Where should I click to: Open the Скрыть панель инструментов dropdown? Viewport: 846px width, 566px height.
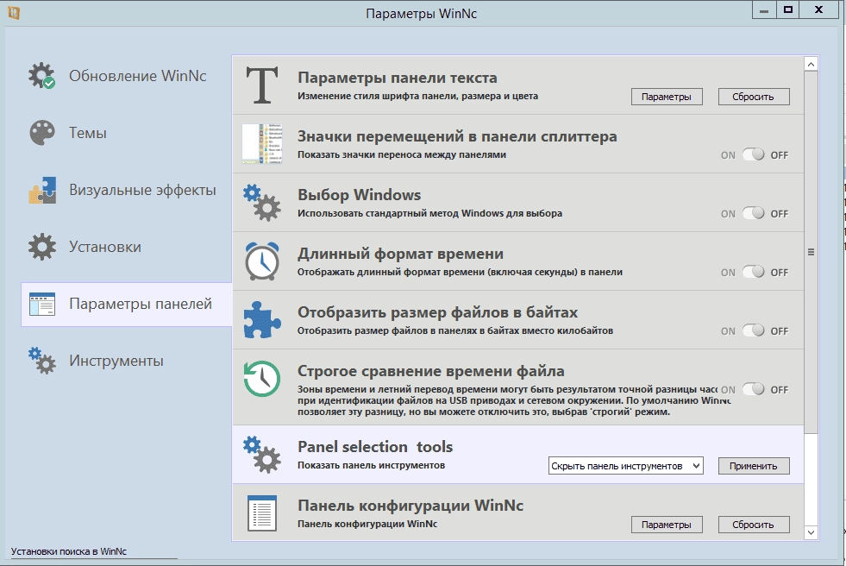tap(626, 466)
